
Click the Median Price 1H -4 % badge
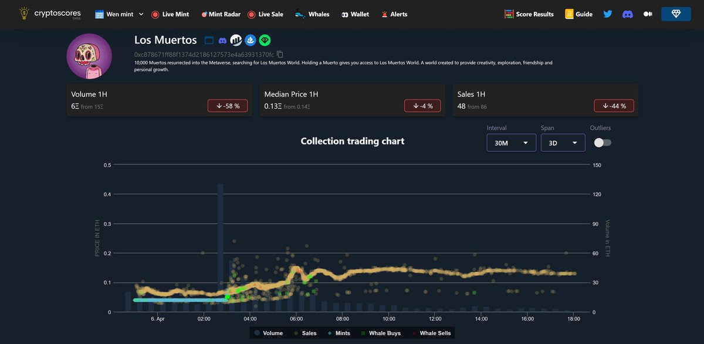[422, 106]
